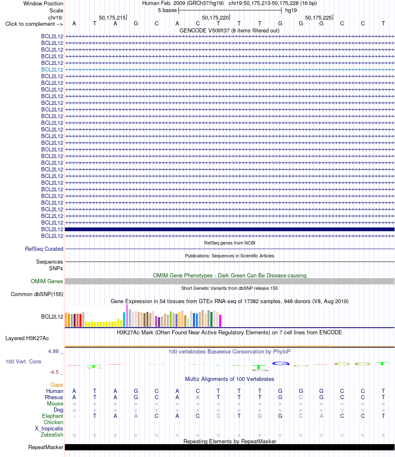Click the 'Dog' alignment row label
The width and height of the screenshot is (395, 457).
tap(58, 410)
